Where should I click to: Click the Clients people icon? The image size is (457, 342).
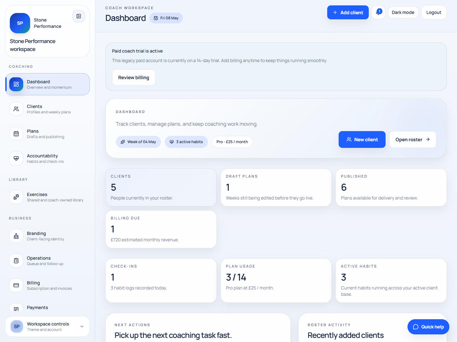16,109
